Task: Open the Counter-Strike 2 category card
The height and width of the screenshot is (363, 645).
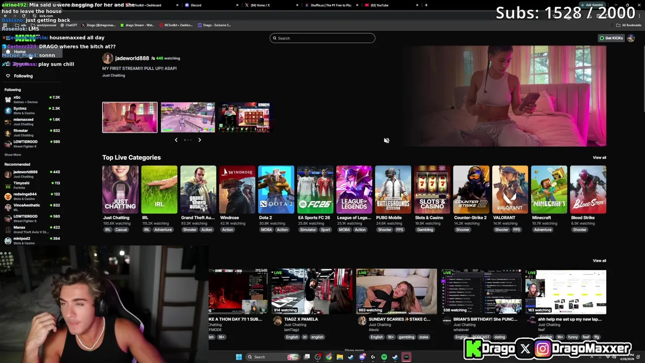Action: pyautogui.click(x=471, y=189)
